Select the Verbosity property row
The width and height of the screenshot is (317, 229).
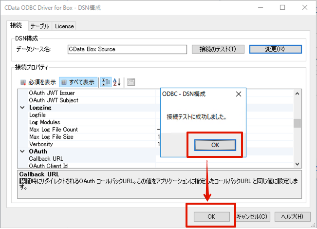tap(41, 144)
